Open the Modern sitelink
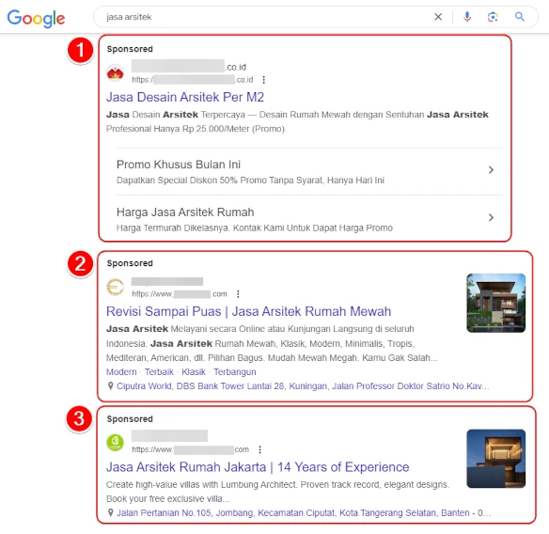Viewport: 549px width, 534px height. [x=121, y=372]
